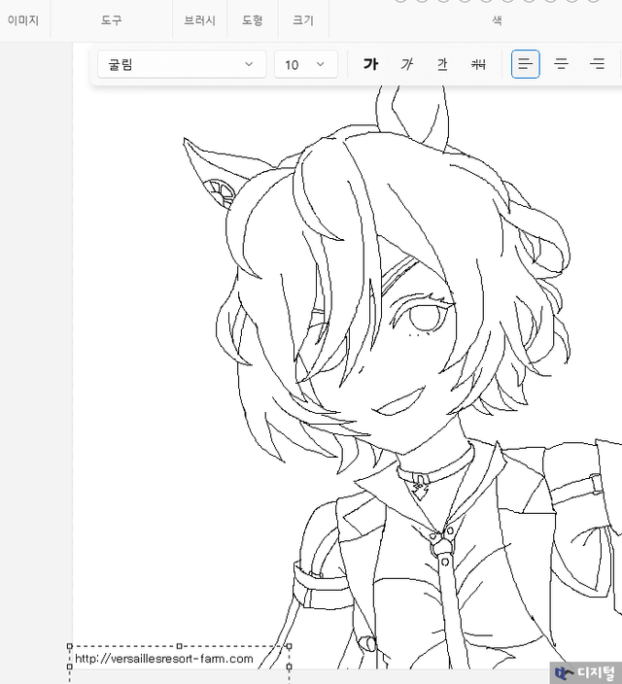
Task: Open the 굴림 font family dropdown
Action: click(x=181, y=65)
